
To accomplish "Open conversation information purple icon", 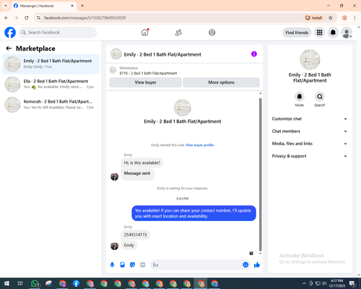I will 254,54.
